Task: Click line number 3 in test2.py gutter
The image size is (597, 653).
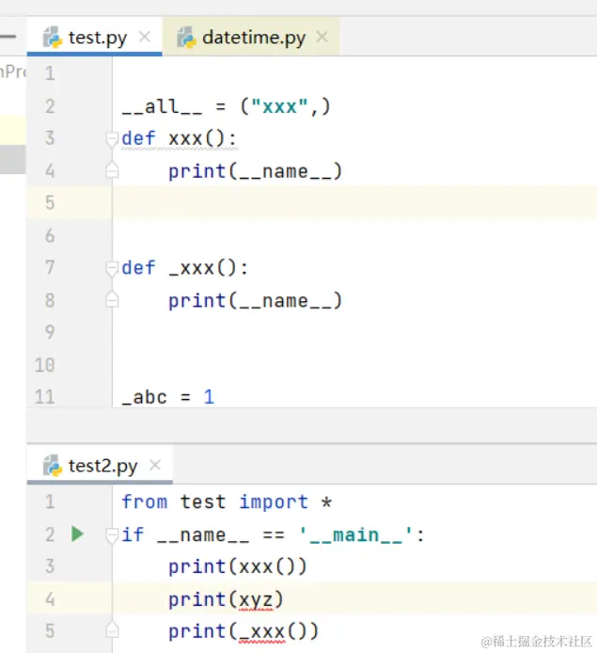Action: pyautogui.click(x=50, y=566)
